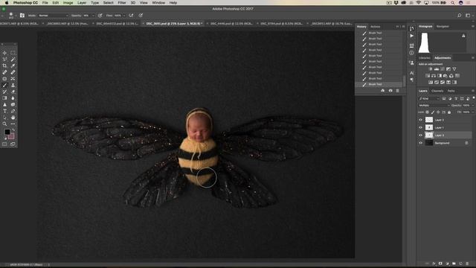Open the extra tools ellipsis button
Viewport: 476px width, 268px height.
point(13,124)
